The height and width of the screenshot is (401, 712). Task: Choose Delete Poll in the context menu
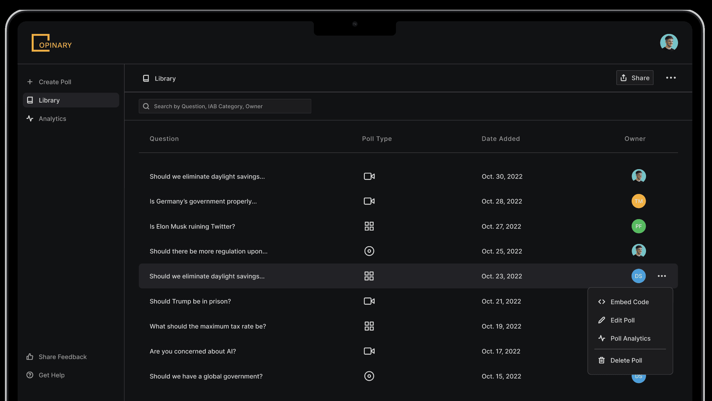[x=626, y=361]
